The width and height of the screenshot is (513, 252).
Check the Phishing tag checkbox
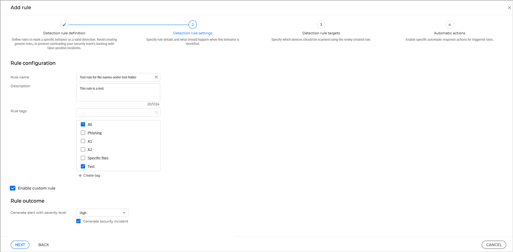coord(83,133)
